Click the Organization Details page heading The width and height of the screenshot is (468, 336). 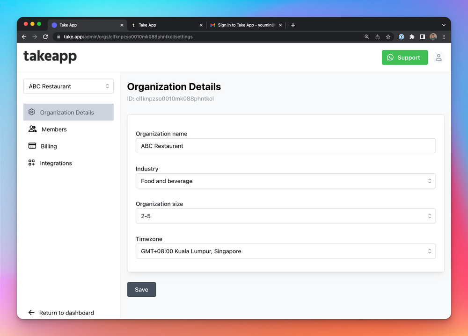click(x=174, y=87)
